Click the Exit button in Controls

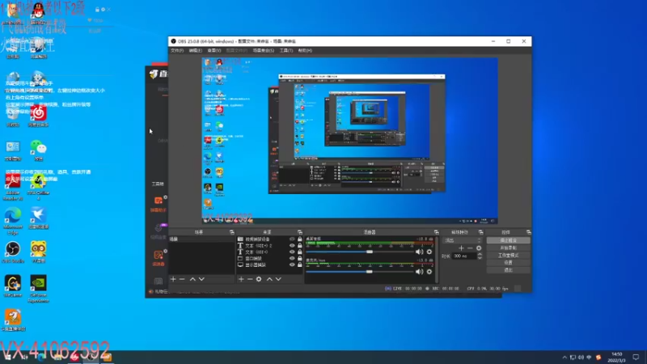click(509, 270)
